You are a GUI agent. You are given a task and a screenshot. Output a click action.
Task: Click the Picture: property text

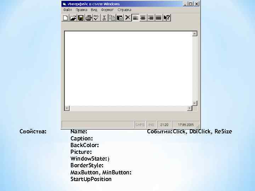tap(81, 152)
